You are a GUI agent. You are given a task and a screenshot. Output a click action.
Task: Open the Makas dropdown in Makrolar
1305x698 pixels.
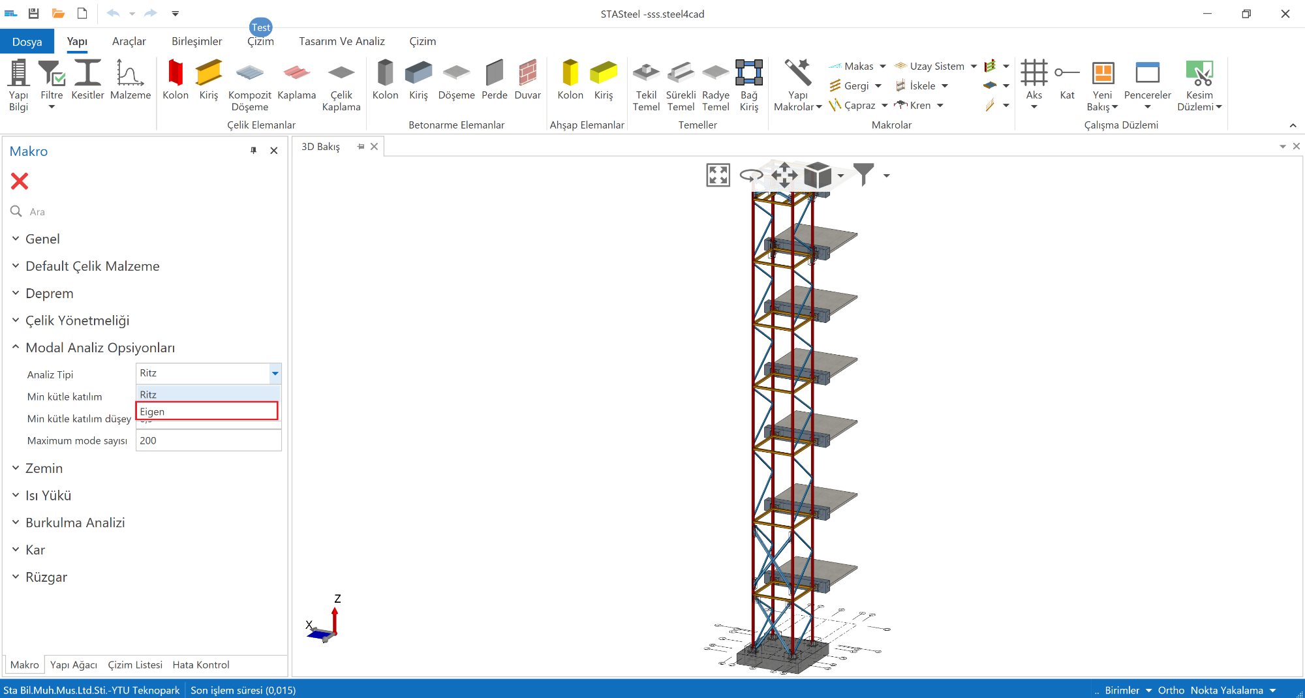click(883, 67)
